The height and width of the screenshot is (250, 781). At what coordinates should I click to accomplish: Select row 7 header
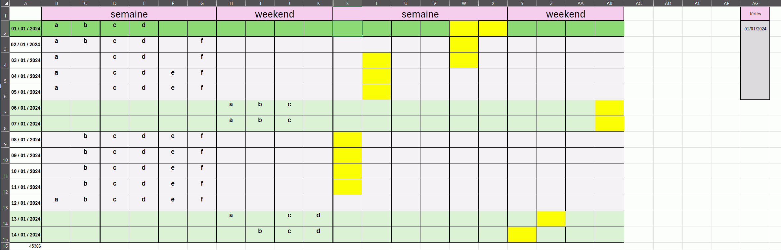pos(5,108)
